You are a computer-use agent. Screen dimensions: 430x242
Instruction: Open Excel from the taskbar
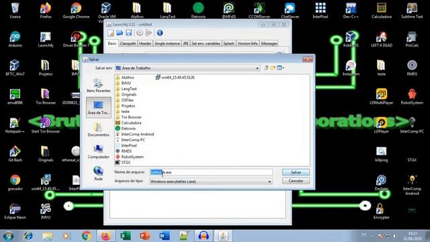tap(126, 236)
